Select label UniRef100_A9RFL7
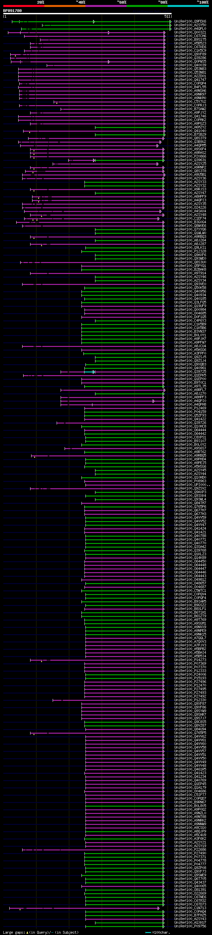 coord(190,390)
